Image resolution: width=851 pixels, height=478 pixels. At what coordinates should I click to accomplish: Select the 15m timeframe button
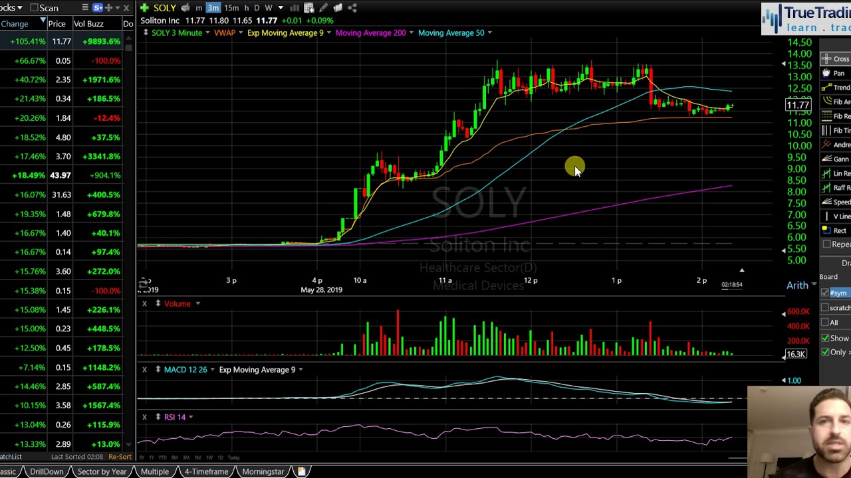coord(231,8)
